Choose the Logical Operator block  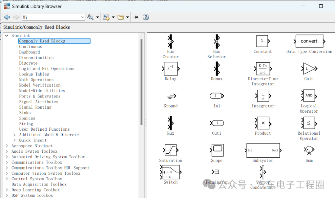(309, 96)
